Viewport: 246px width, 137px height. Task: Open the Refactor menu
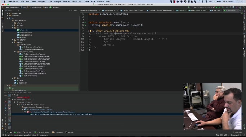[67, 1]
